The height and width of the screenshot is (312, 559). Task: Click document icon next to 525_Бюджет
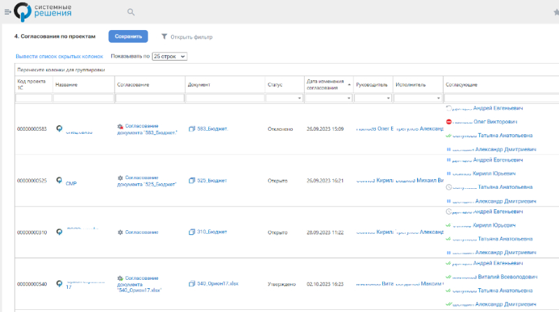point(192,180)
